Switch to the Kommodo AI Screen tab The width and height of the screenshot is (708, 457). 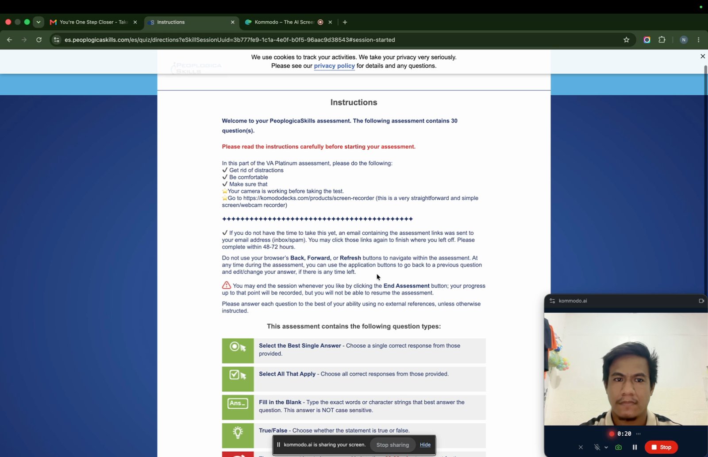(284, 22)
